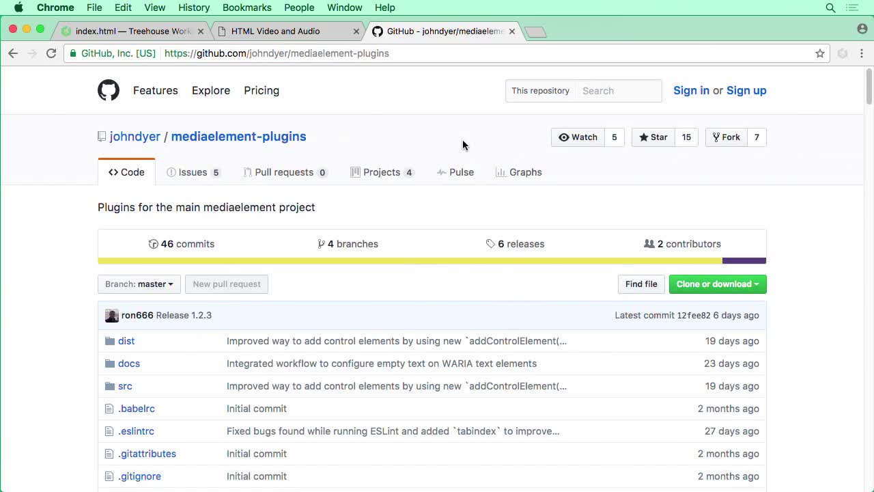Click the .gitattributes file icon
Screen dimensions: 874x492
tap(109, 454)
